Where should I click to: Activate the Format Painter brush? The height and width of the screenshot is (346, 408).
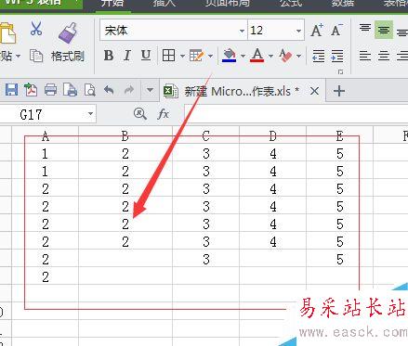[68, 32]
